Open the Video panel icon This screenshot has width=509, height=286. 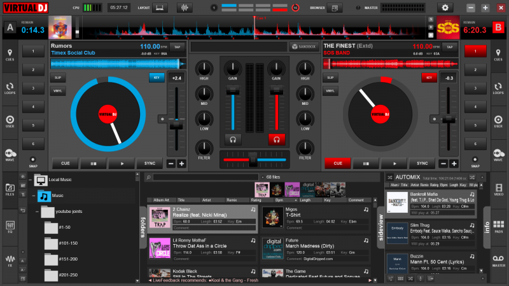498,189
